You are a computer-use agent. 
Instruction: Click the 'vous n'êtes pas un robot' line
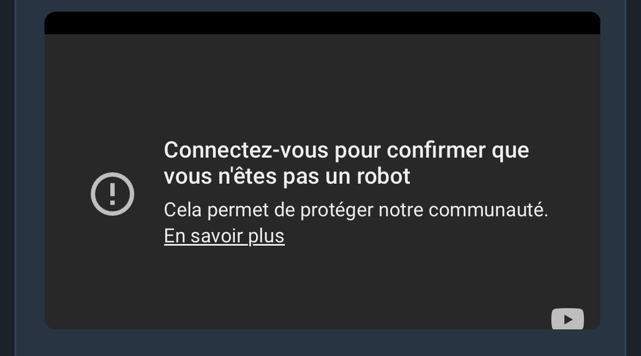tap(287, 176)
